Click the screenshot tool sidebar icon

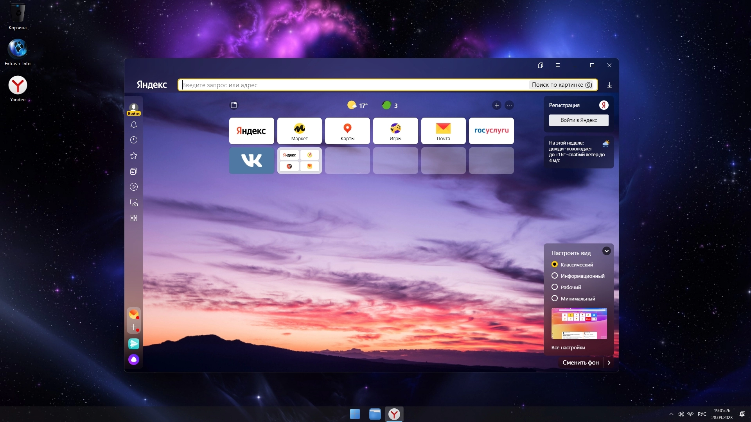(134, 203)
